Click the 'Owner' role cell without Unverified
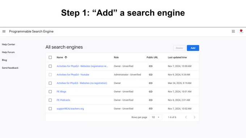 (117, 83)
